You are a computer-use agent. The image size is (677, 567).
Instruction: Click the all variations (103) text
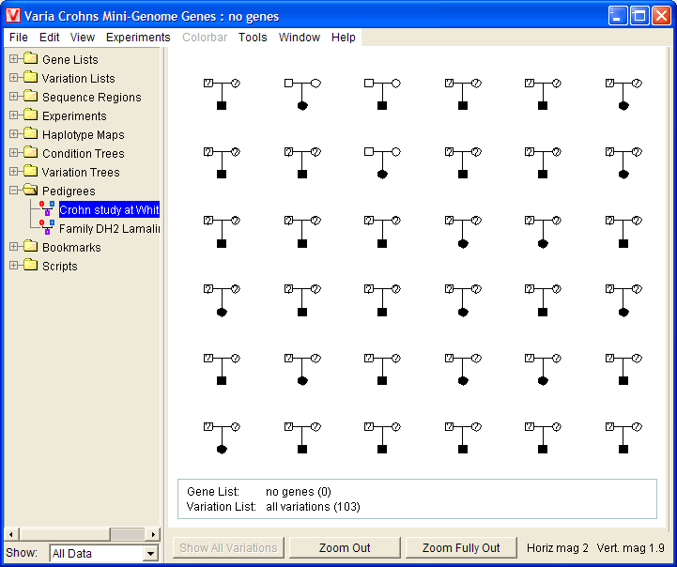pos(313,506)
